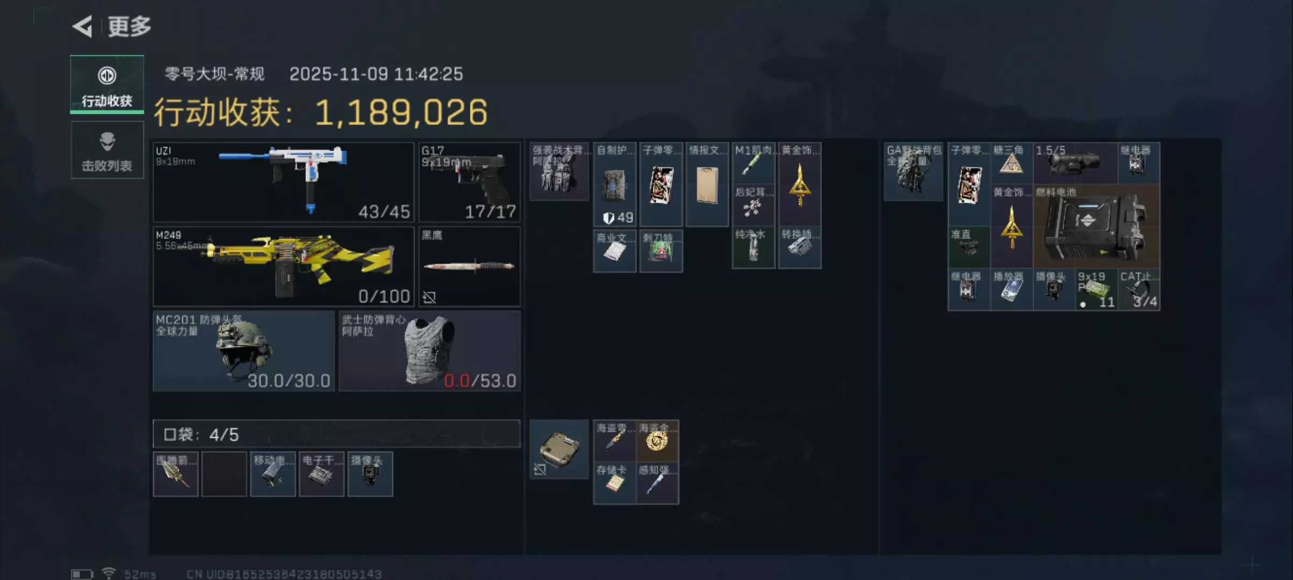Select the UZI 9x19mm weapon slot
The width and height of the screenshot is (1293, 580).
coord(284,182)
